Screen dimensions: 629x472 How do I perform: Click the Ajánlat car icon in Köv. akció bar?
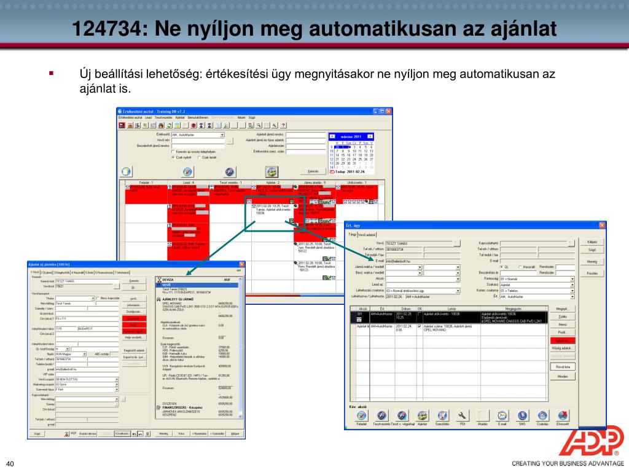click(422, 415)
